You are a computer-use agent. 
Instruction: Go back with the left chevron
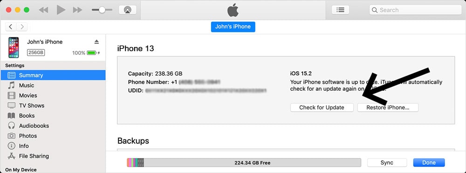pyautogui.click(x=11, y=27)
